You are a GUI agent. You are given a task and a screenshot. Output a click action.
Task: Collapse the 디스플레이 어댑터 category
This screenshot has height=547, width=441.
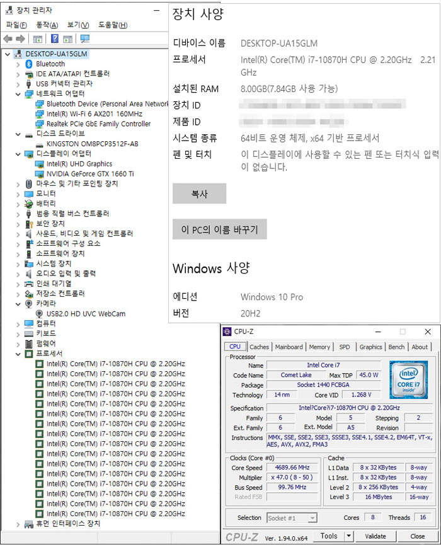click(x=18, y=154)
